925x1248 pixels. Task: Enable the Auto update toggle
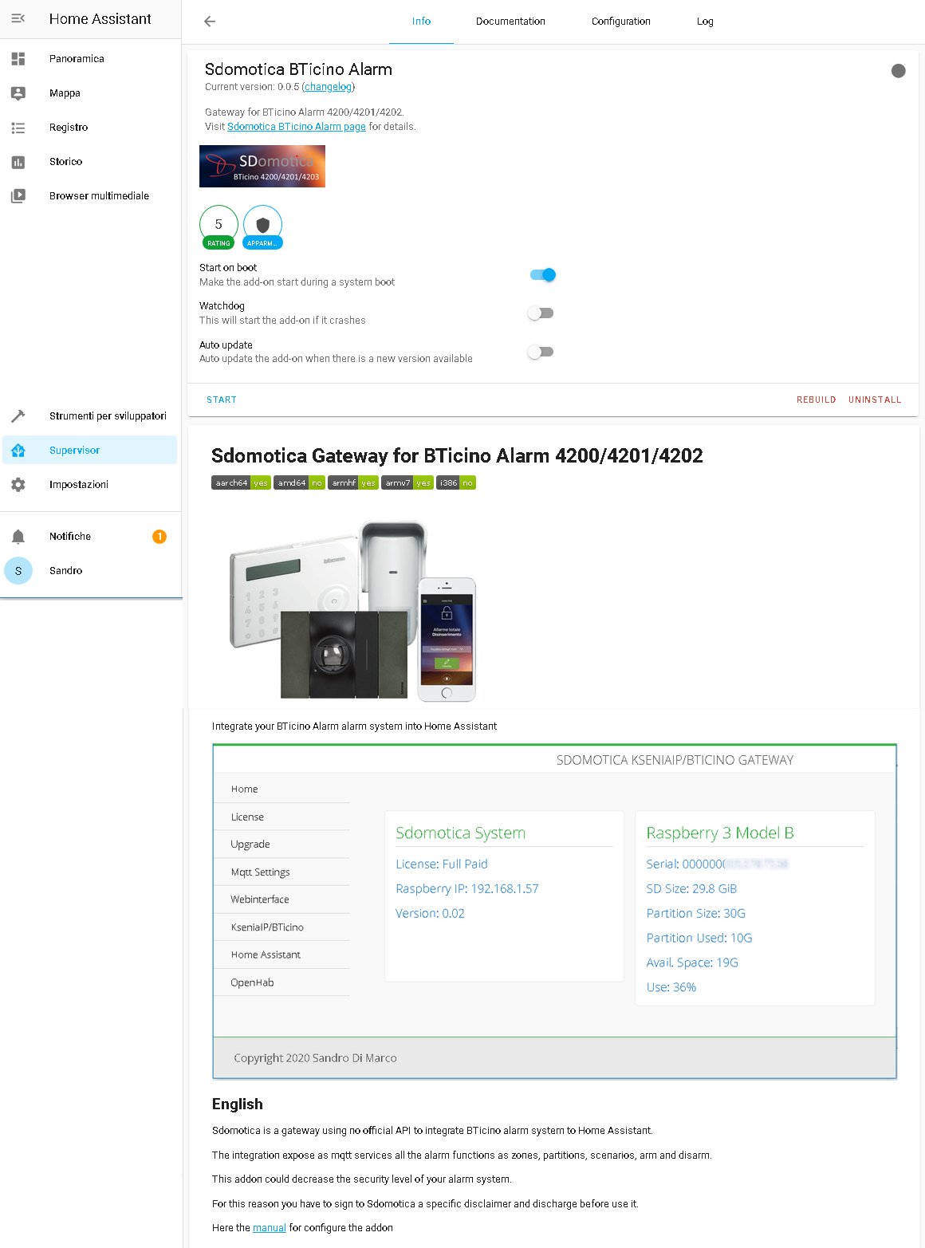pos(541,352)
